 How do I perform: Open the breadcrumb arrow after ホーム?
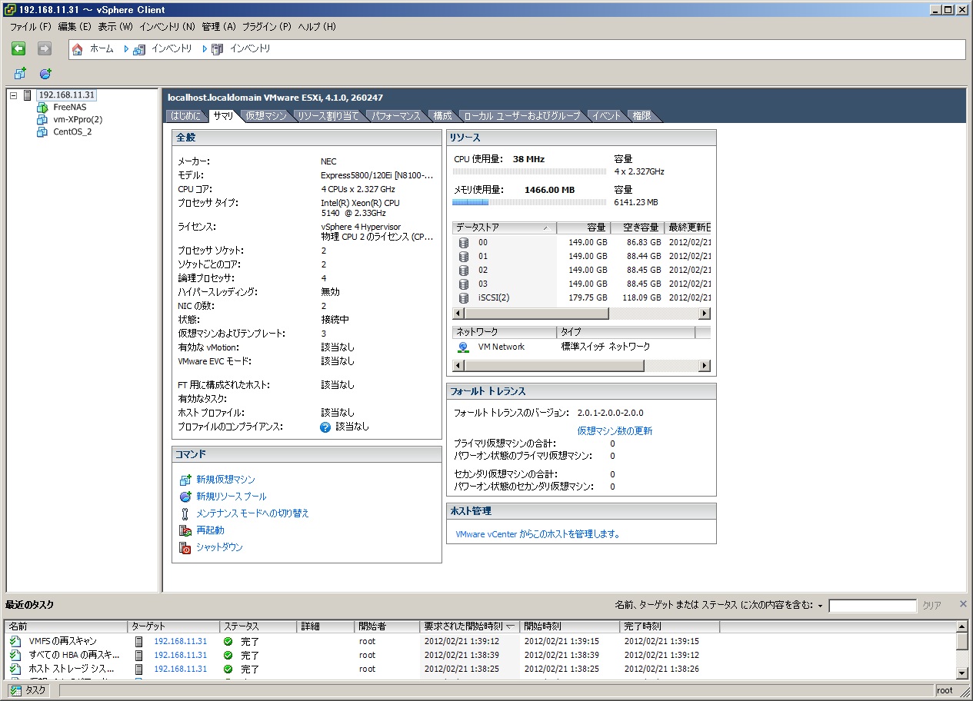(125, 49)
